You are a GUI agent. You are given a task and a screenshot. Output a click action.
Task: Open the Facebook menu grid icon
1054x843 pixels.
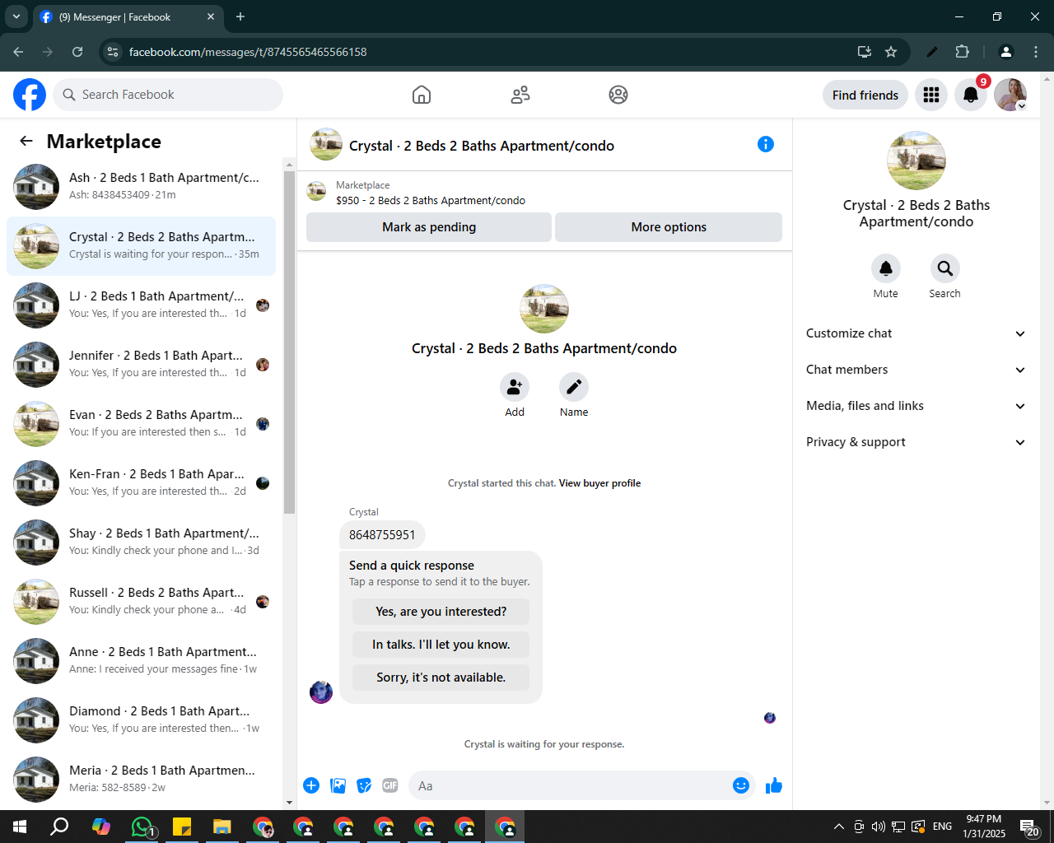pos(931,95)
